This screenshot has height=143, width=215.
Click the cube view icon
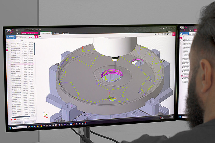click(x=165, y=34)
